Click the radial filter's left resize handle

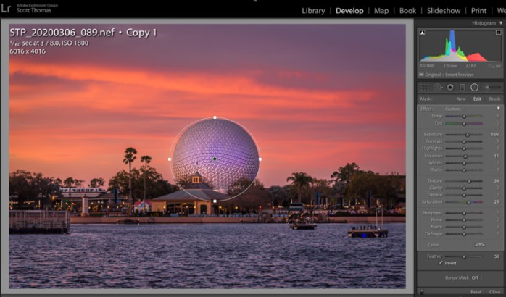[x=170, y=159]
